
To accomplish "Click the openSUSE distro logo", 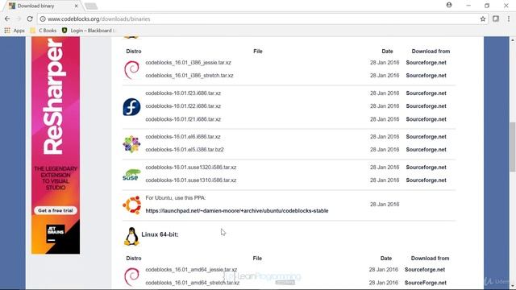I will (131, 175).
